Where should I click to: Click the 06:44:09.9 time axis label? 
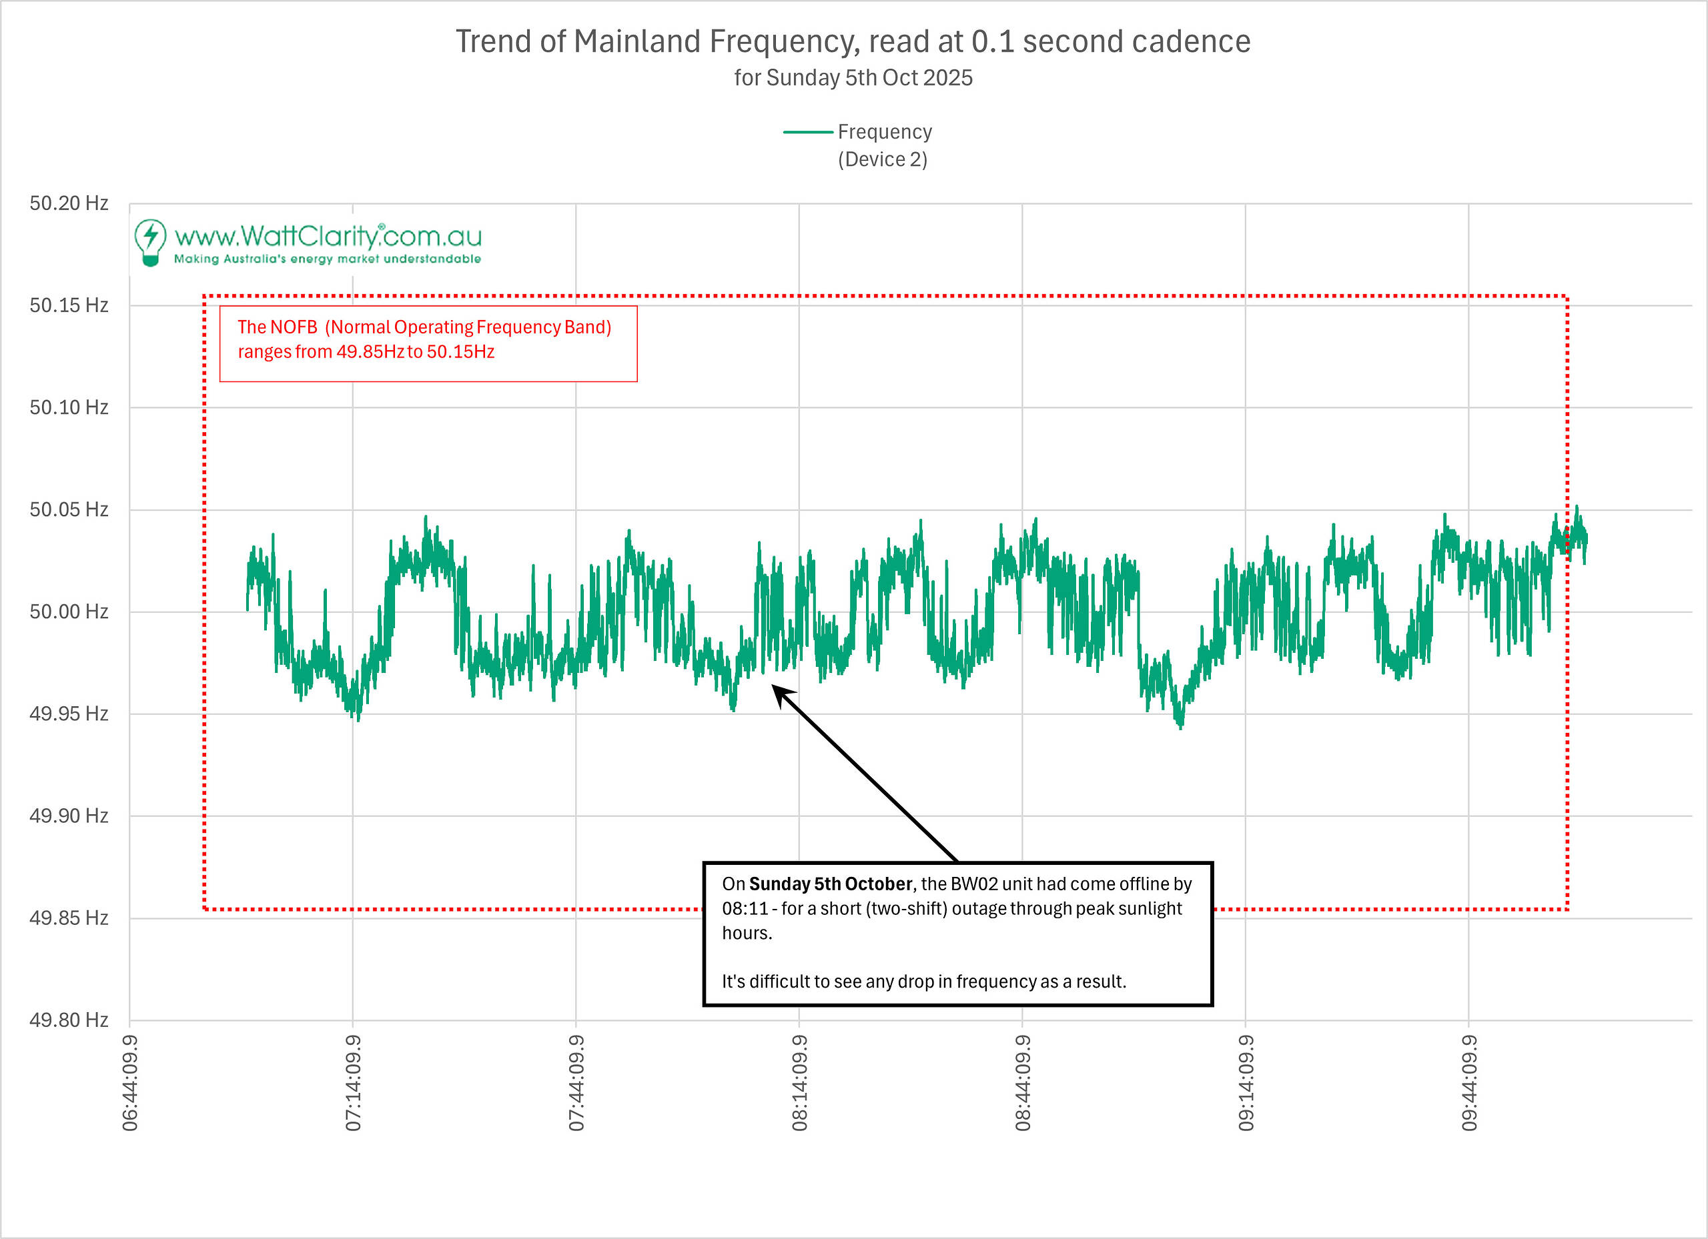point(130,1082)
